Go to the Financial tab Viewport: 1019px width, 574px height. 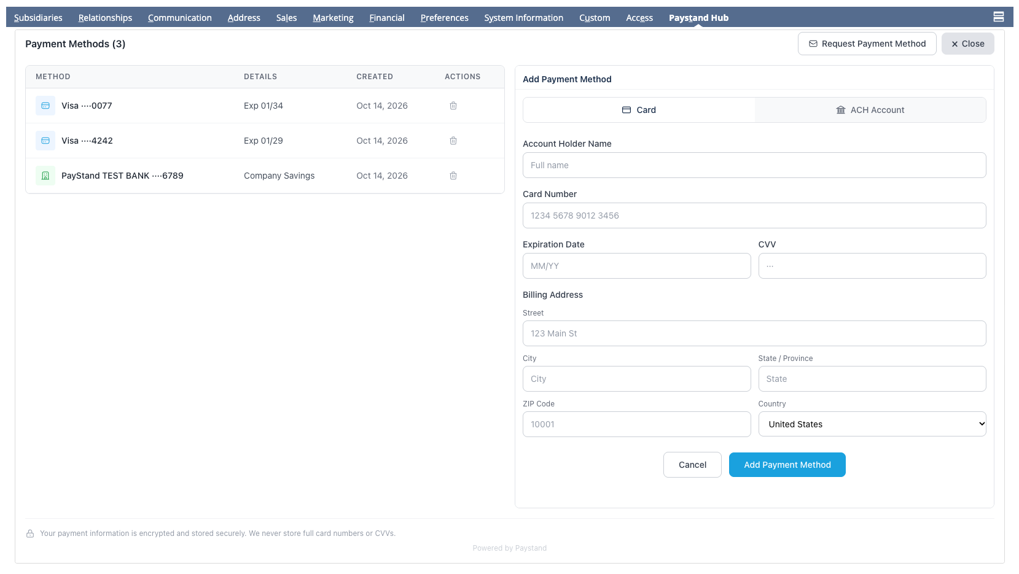[x=387, y=18]
